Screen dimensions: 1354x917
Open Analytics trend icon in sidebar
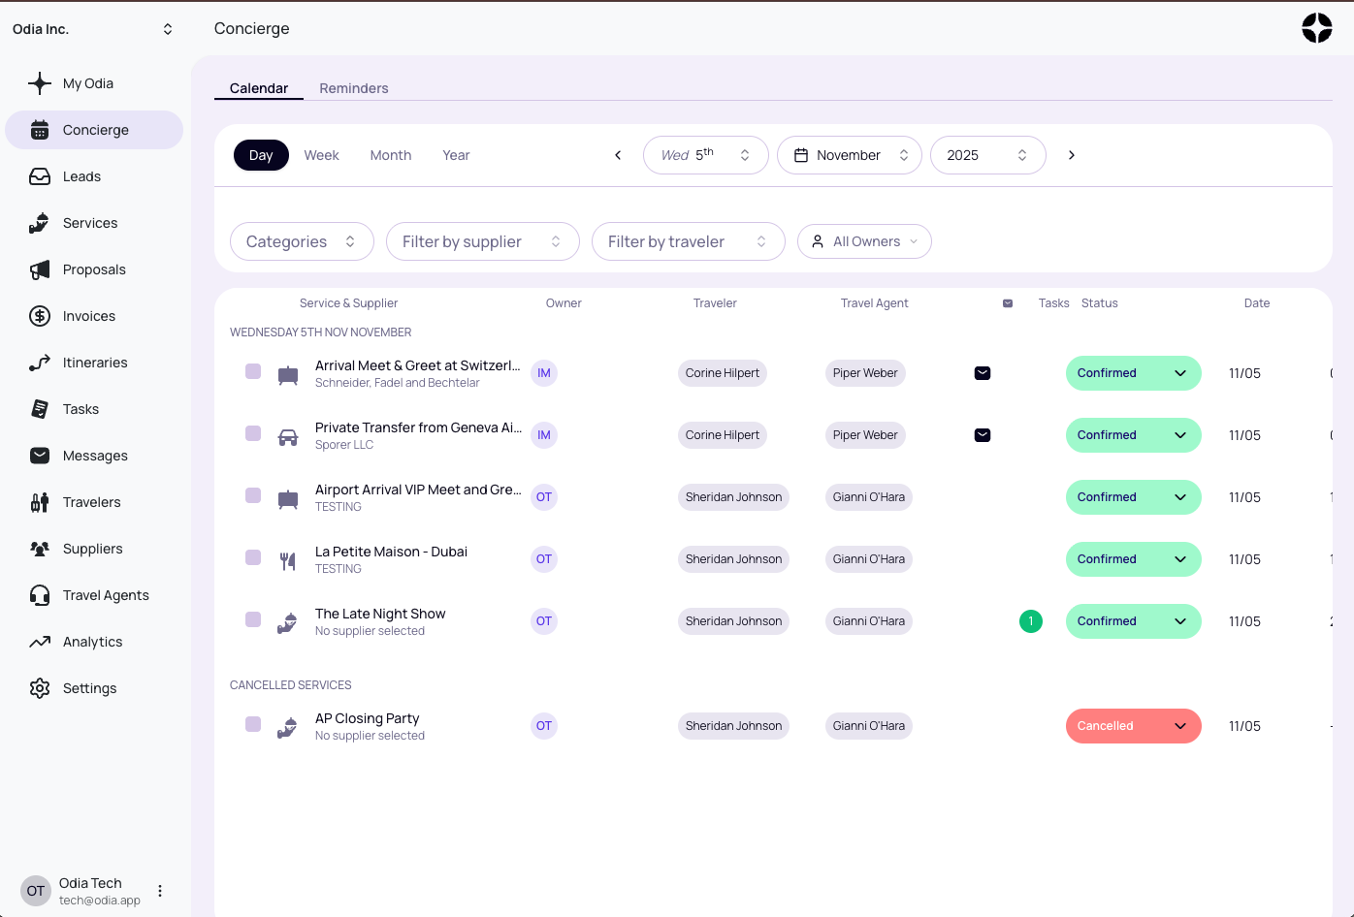(x=40, y=642)
